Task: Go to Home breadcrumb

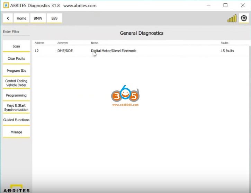Action: pyautogui.click(x=21, y=18)
